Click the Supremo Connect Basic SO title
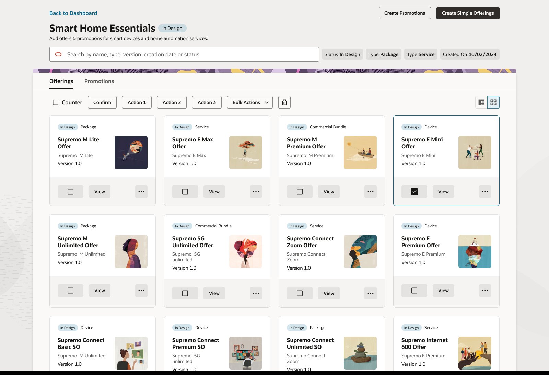 click(x=81, y=343)
